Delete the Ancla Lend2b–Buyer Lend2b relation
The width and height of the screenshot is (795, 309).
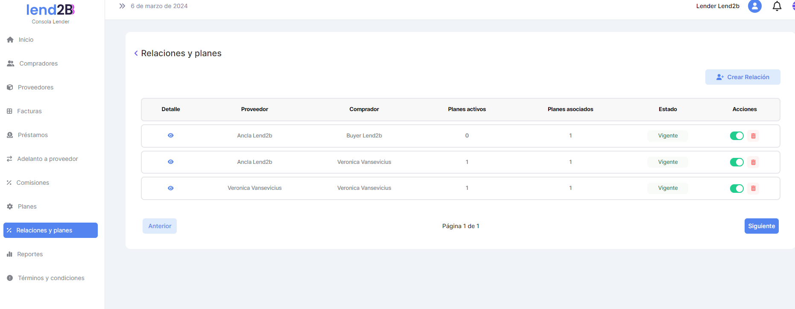(x=753, y=136)
